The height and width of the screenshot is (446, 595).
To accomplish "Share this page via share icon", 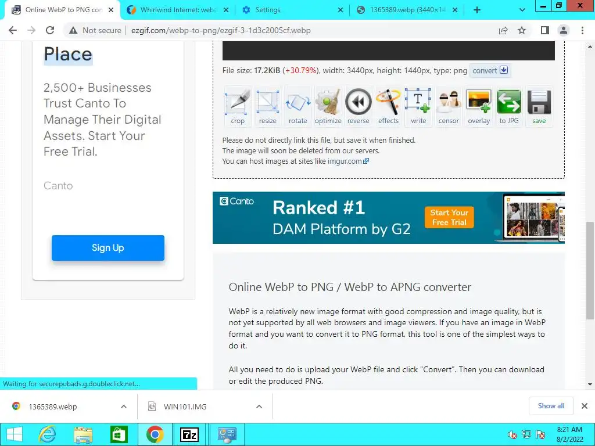I will (503, 30).
